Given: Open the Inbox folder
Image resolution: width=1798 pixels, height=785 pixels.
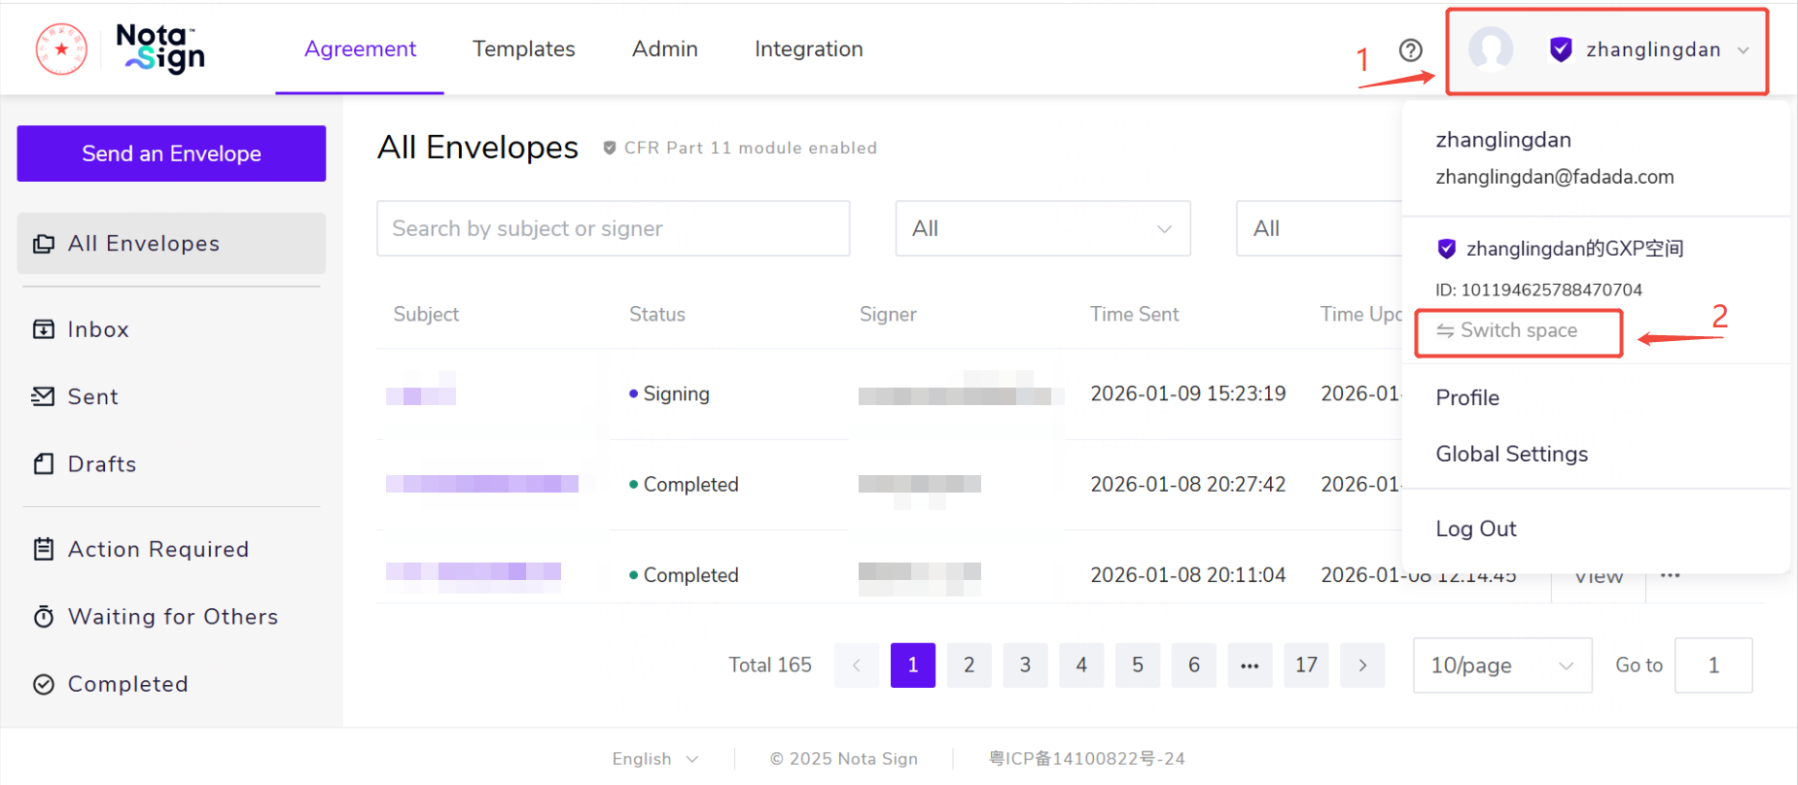Looking at the screenshot, I should click(x=98, y=329).
